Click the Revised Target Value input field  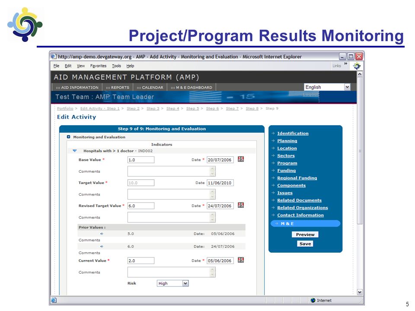141,206
